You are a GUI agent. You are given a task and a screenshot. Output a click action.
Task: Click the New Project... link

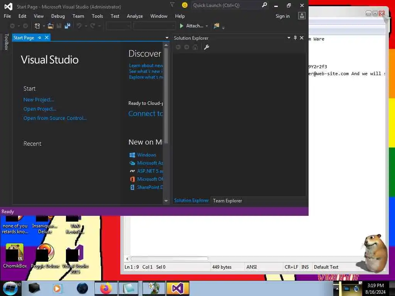coord(39,100)
